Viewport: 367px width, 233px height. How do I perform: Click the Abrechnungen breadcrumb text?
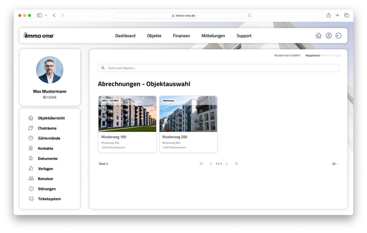point(332,55)
